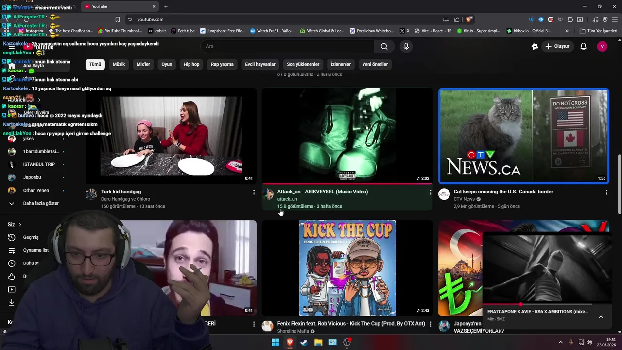Click the page vertical scrollbar

(619, 184)
